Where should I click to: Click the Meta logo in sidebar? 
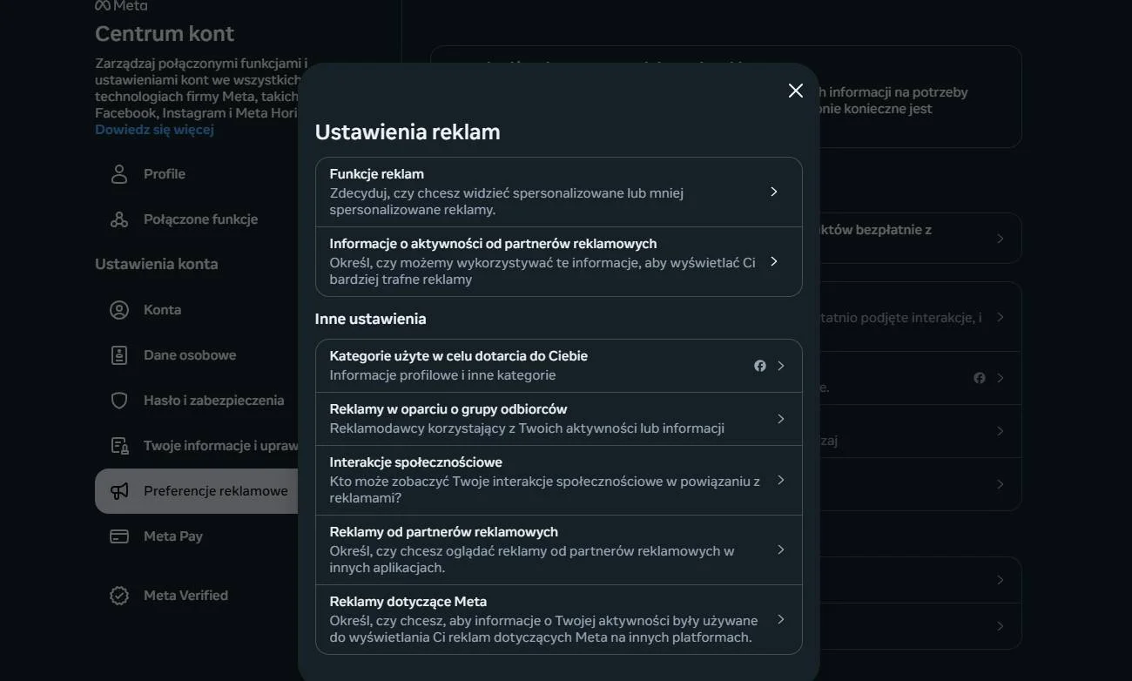click(121, 5)
